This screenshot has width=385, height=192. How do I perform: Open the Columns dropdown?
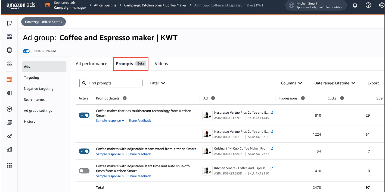click(291, 83)
